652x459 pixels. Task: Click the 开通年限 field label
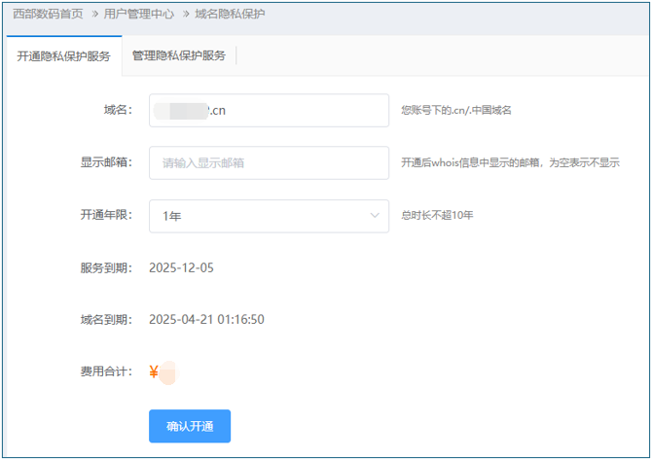tap(105, 215)
